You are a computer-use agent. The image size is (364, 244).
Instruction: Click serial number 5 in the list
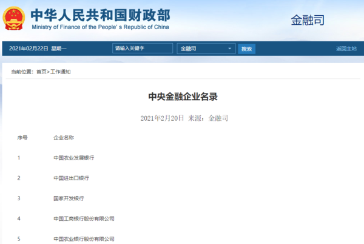(19, 239)
